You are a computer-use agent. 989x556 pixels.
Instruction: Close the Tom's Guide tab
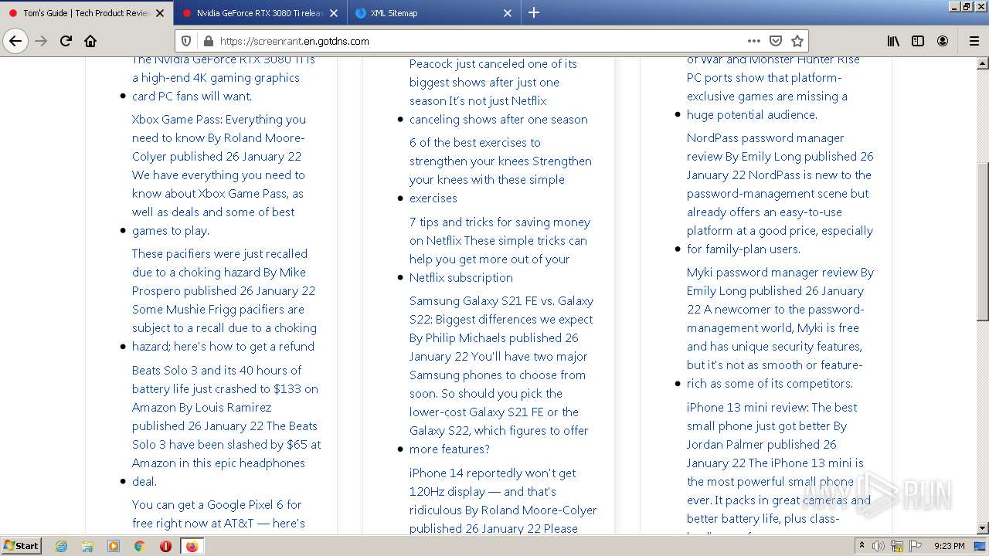click(x=160, y=13)
